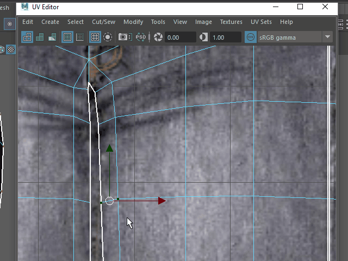Open the Cut/Sew menu
This screenshot has height=261, width=348.
(103, 22)
